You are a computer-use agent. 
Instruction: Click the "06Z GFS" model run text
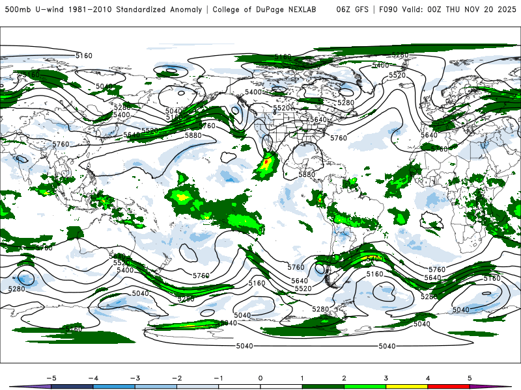(x=352, y=9)
